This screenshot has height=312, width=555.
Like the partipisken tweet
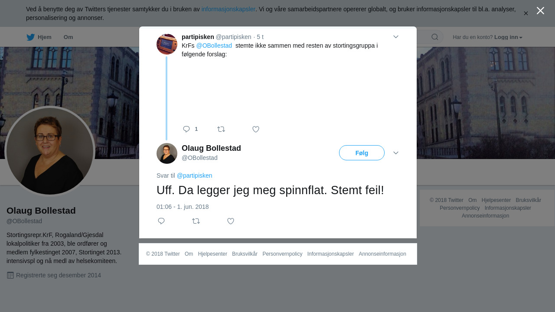(x=256, y=129)
